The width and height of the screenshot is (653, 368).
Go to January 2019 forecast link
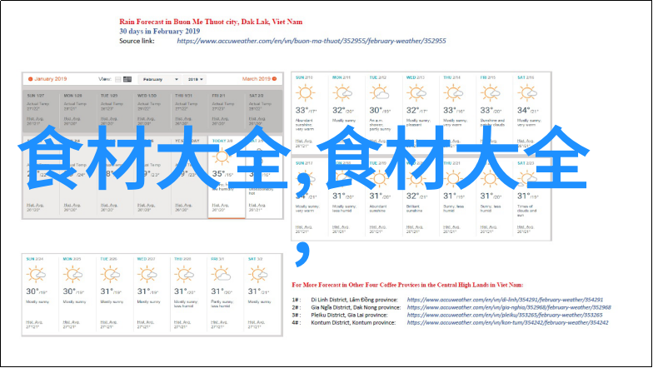(x=50, y=78)
